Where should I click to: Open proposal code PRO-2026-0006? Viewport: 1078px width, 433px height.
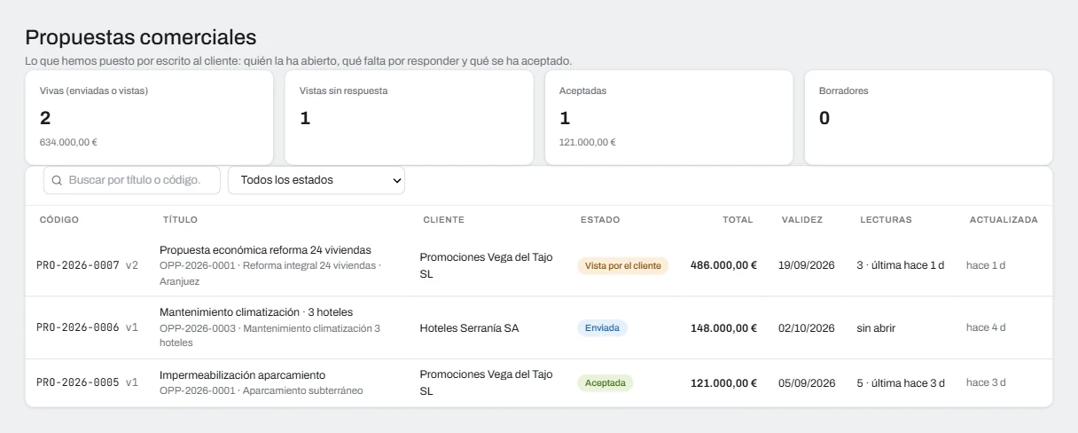point(78,327)
